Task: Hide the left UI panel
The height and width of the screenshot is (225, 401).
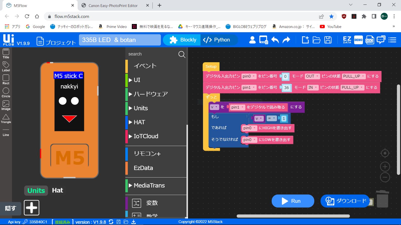Action: tap(10, 208)
